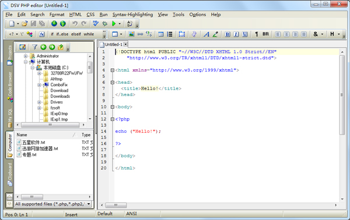Open file type filter combo box
350x220 pixels.
(x=53, y=204)
